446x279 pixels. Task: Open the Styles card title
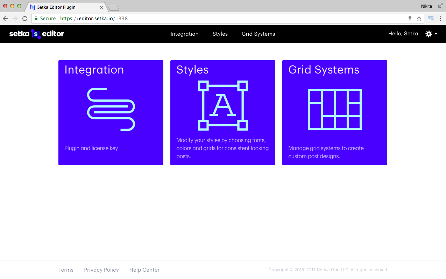click(x=192, y=70)
